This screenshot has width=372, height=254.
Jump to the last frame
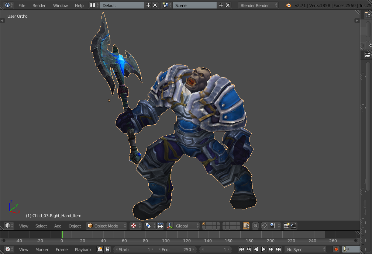tap(278, 249)
